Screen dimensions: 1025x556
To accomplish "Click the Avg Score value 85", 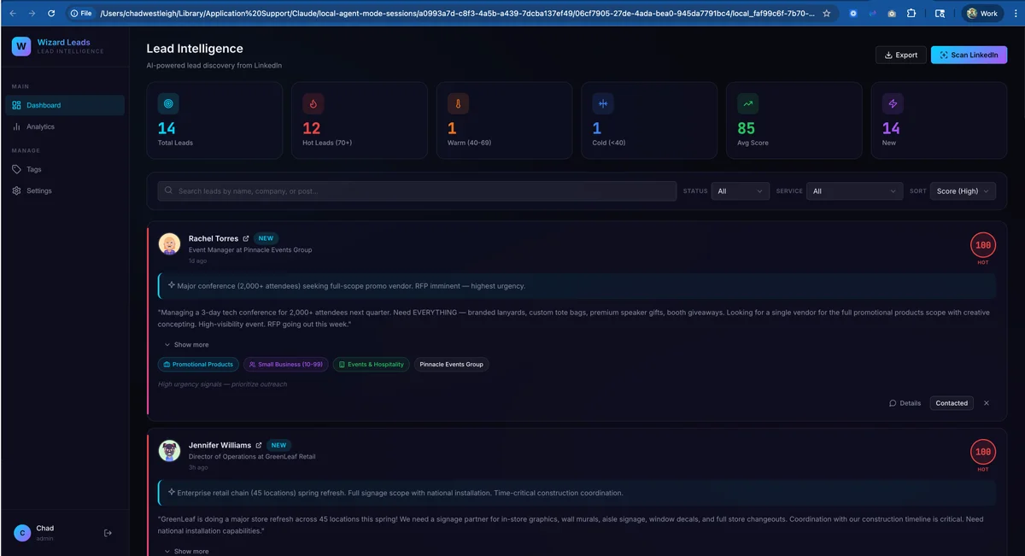I will [746, 128].
